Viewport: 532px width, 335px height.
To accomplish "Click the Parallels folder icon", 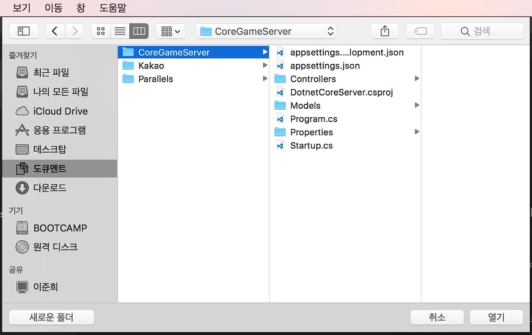I will (x=128, y=79).
